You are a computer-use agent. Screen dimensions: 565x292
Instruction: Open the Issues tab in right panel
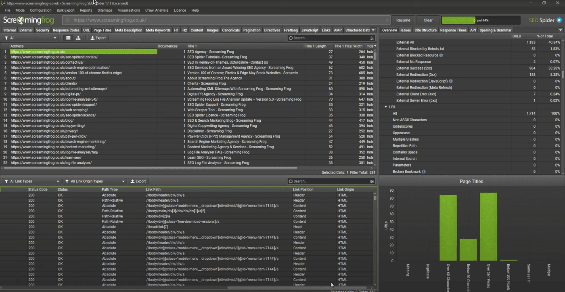coord(406,30)
